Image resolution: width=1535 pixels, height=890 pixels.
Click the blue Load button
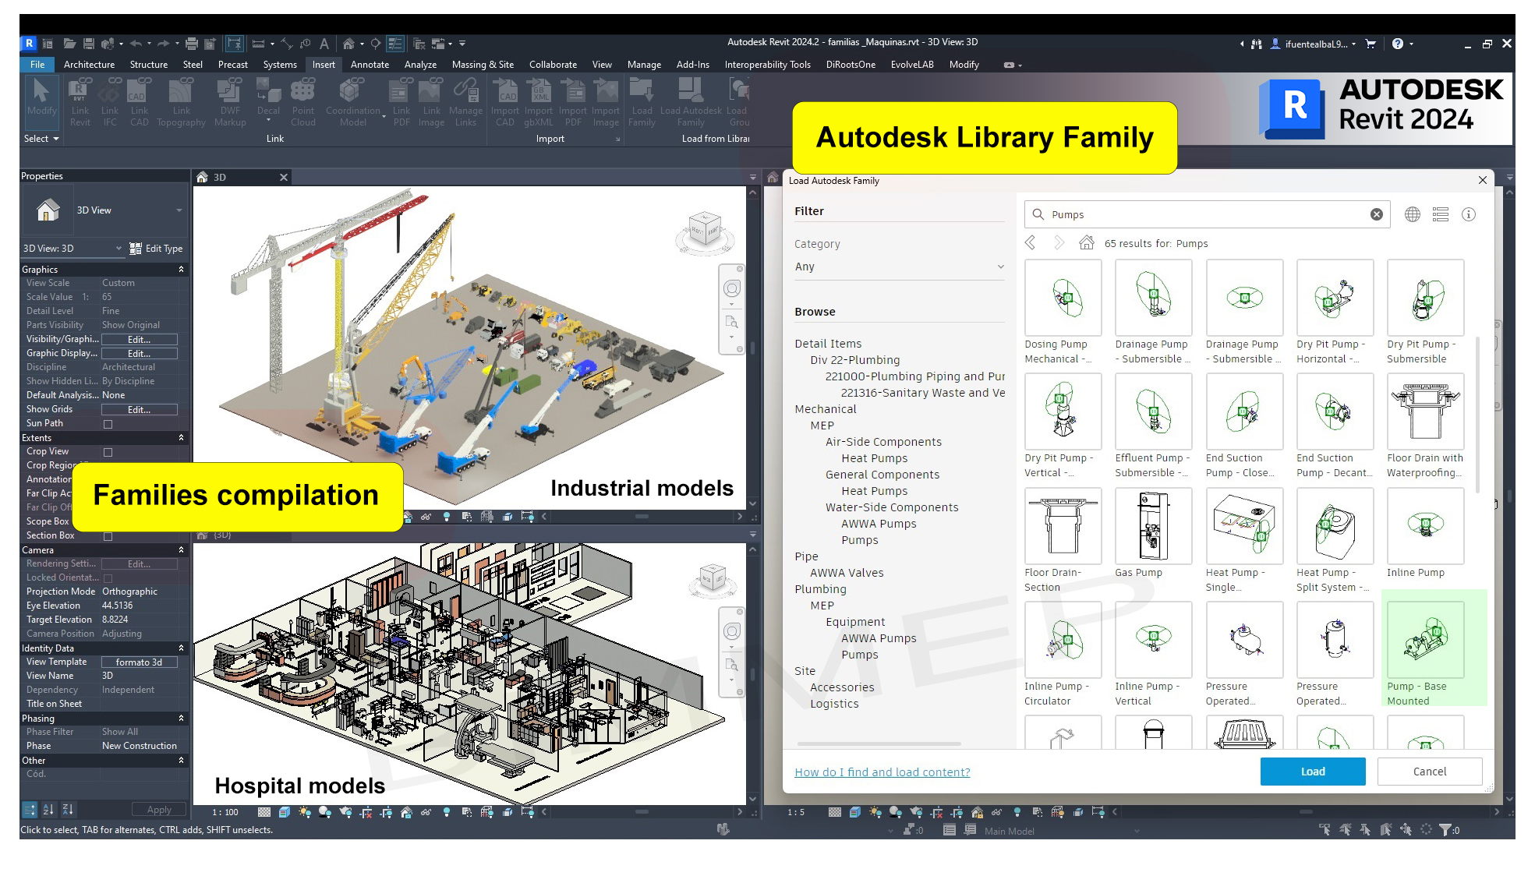coord(1312,771)
